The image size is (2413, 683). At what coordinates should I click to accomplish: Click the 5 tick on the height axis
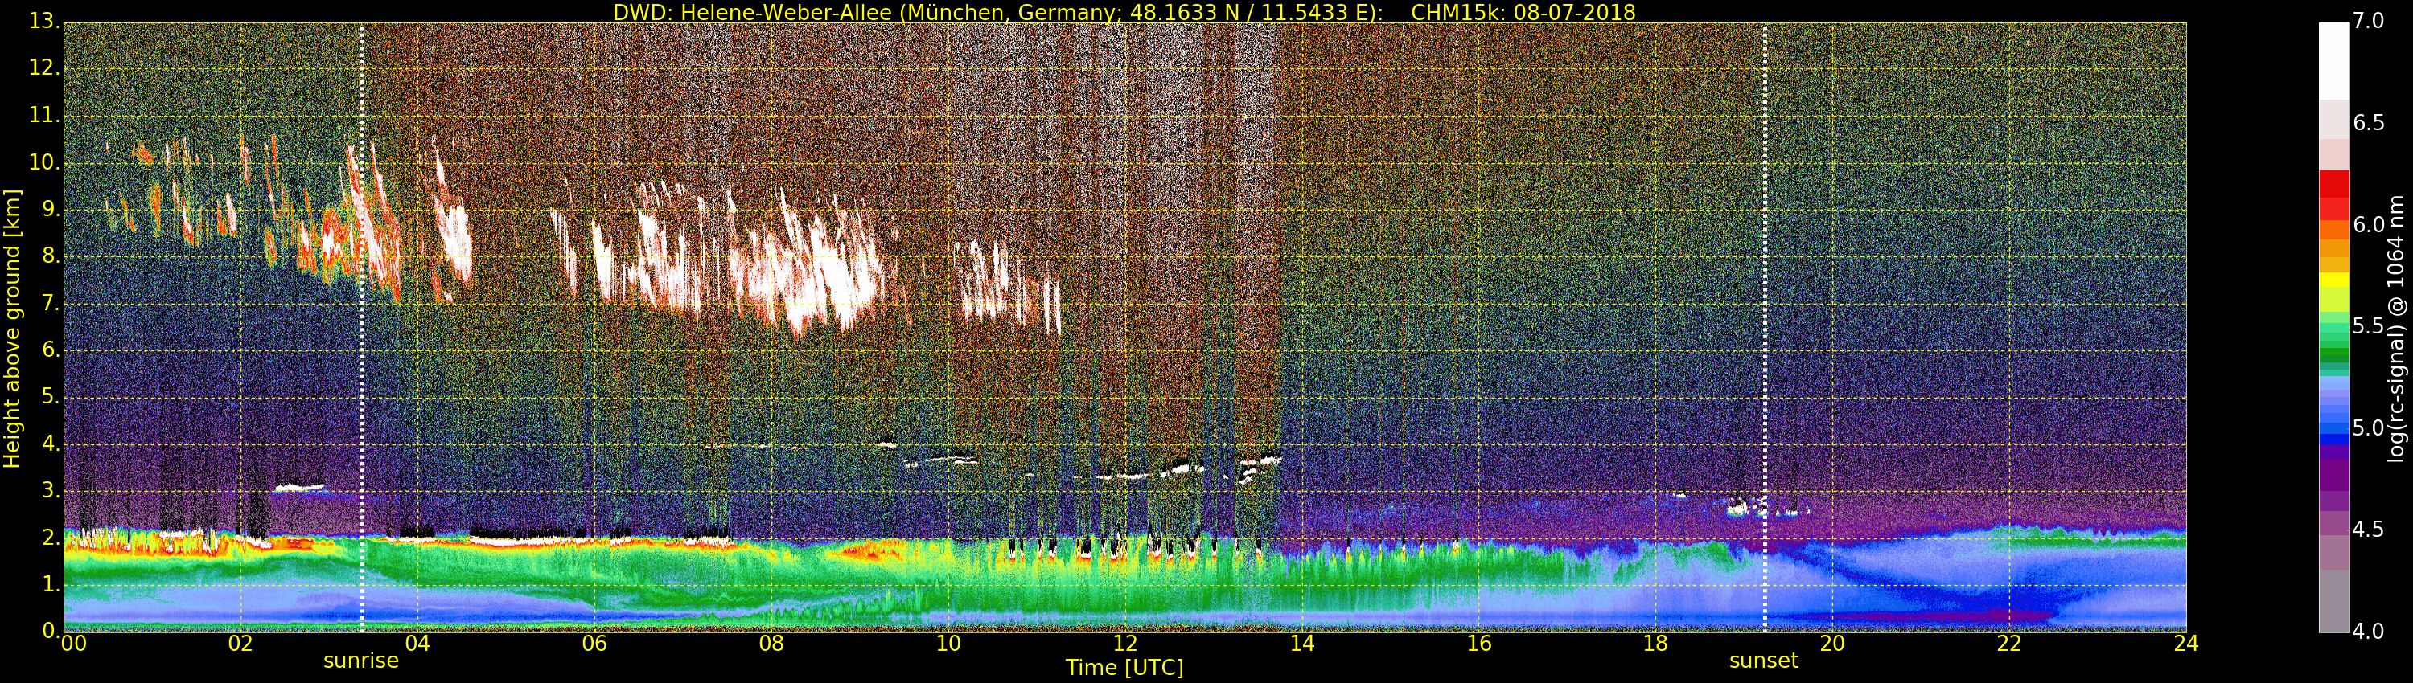point(51,397)
